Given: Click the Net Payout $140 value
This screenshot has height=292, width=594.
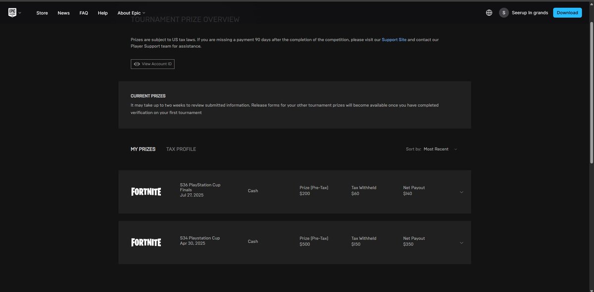Looking at the screenshot, I should pyautogui.click(x=408, y=194).
